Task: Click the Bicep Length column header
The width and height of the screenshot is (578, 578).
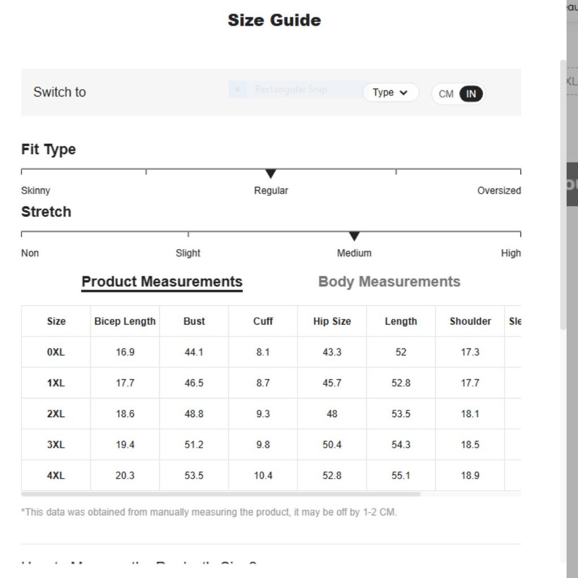Action: click(125, 321)
